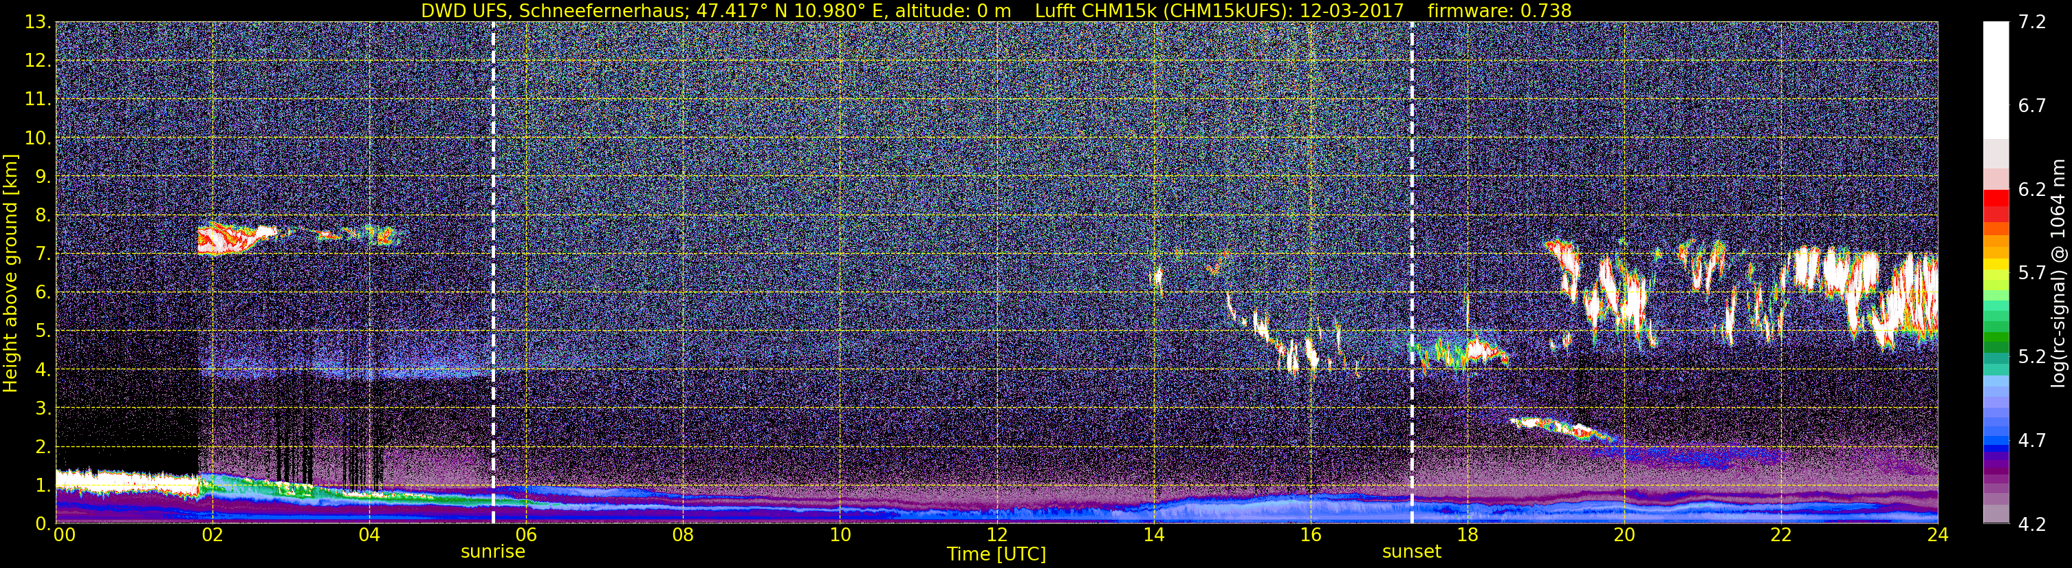The image size is (2072, 568).
Task: Click the '13.' tick on the height axis
Action: [x=38, y=23]
